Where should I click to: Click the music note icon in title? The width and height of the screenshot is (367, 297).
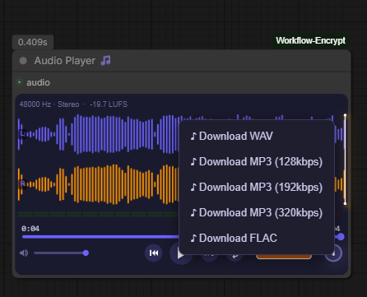[x=105, y=60]
